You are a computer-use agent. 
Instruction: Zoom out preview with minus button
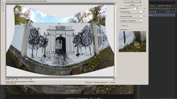pos(7,79)
